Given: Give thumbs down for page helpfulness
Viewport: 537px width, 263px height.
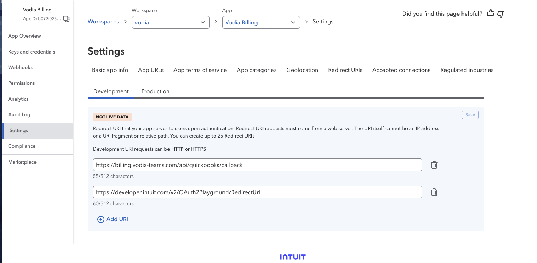Looking at the screenshot, I should coord(501,14).
